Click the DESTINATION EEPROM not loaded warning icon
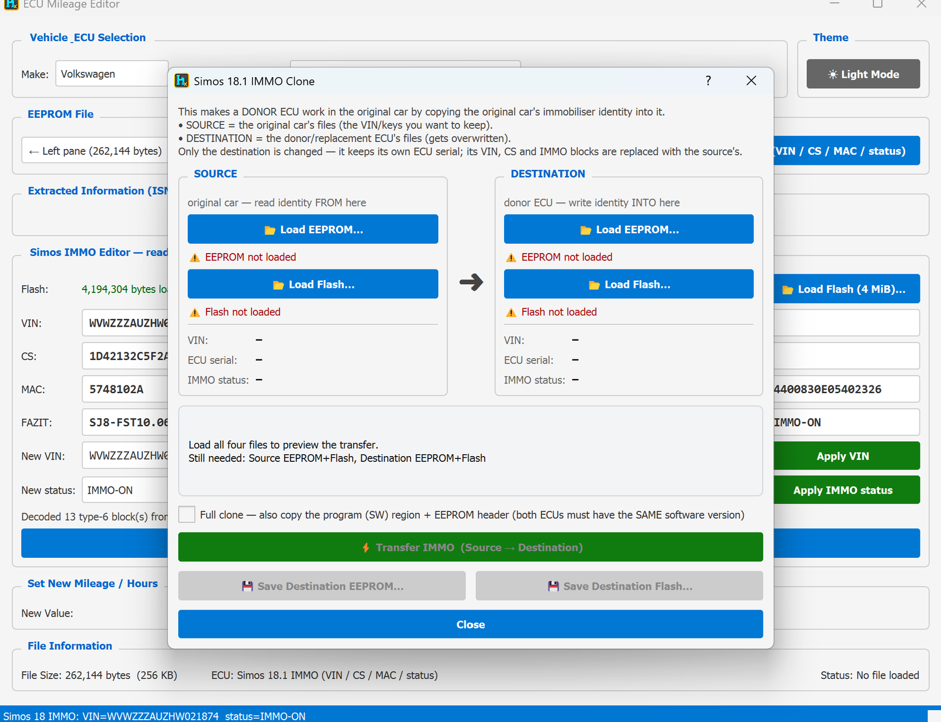Screen dimensions: 941x722 (x=511, y=258)
